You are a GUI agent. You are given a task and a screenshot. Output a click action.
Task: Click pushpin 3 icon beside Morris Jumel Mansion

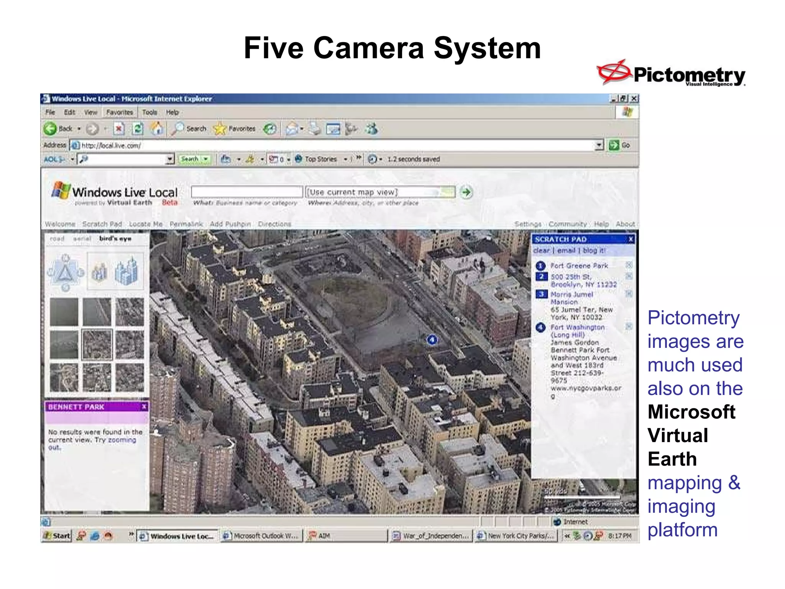coord(541,294)
